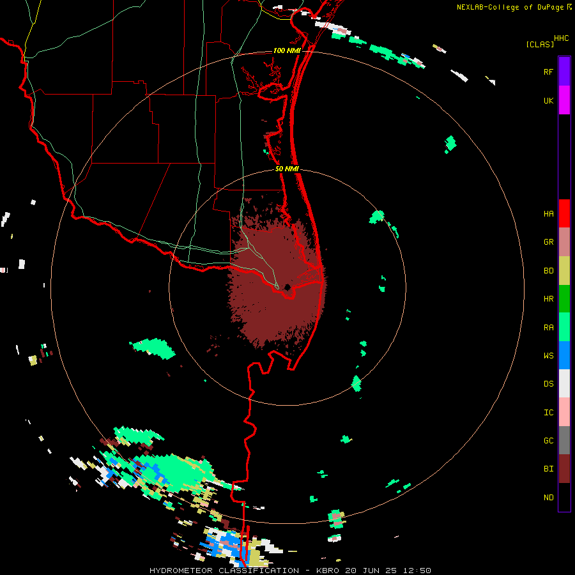Click the Hydrometeor Classification KBRO title text
The width and height of the screenshot is (575, 575).
pos(290,571)
